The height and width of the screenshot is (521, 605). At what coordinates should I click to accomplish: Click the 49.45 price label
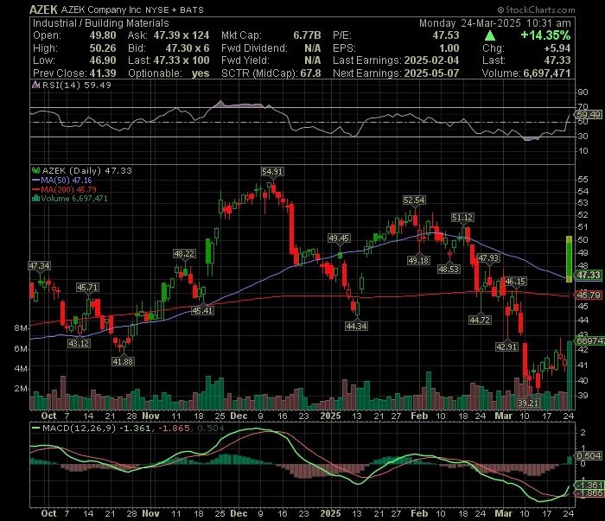click(x=339, y=238)
